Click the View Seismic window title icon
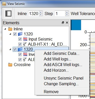This screenshot has width=95, height=99. point(4,4)
